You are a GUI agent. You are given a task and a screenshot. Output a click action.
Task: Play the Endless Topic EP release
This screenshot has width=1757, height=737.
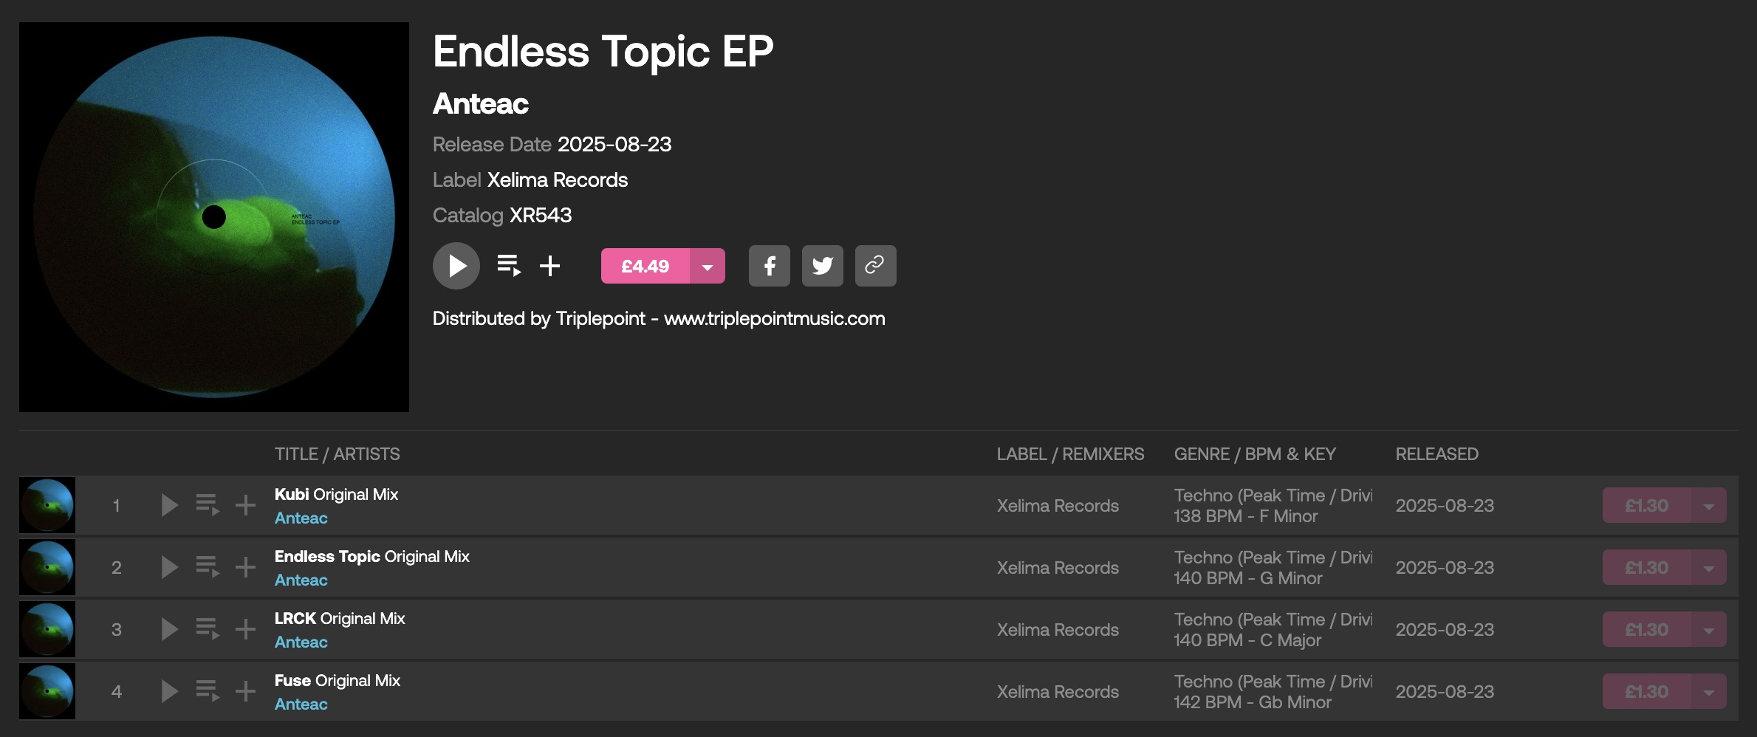coord(456,266)
